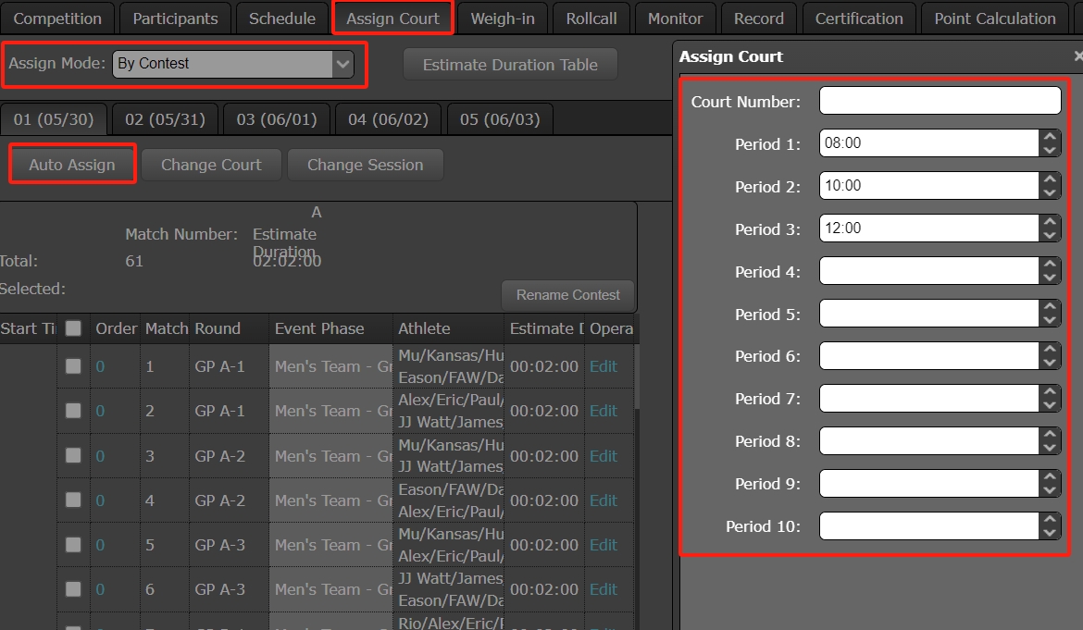Click the Court Number input field

(940, 101)
